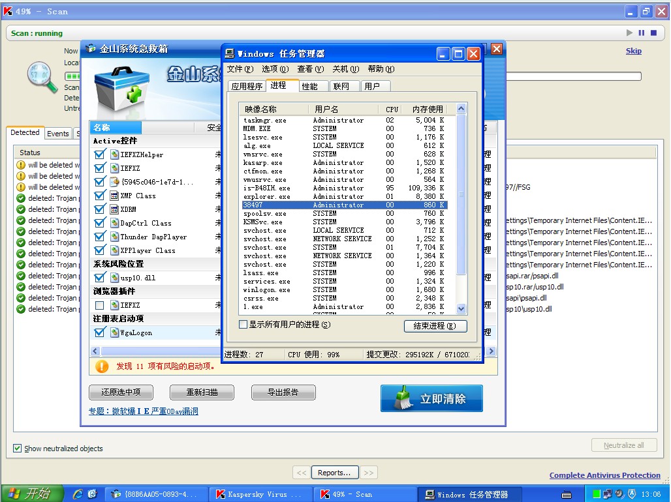Screen dimensions: 671x502
Task: Sort processes by CPU column
Action: (392, 109)
